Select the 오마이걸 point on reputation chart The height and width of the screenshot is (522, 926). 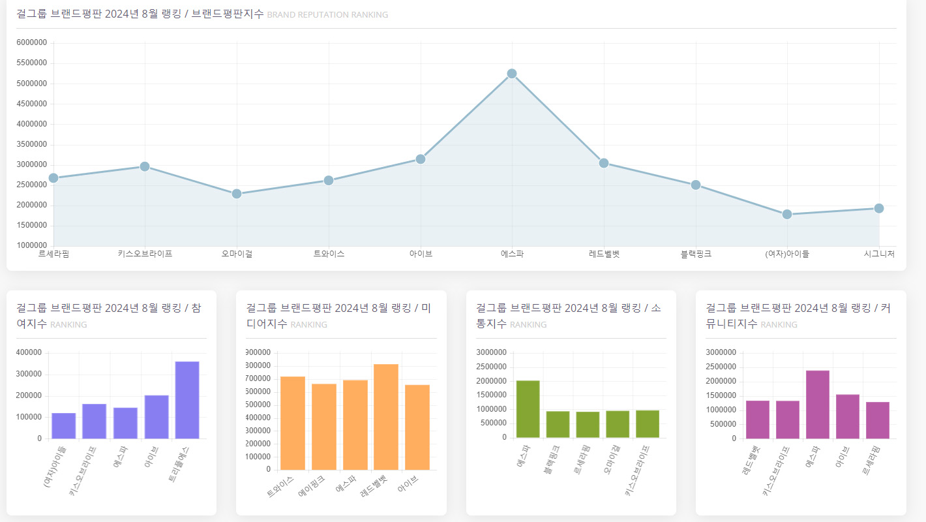click(x=237, y=194)
